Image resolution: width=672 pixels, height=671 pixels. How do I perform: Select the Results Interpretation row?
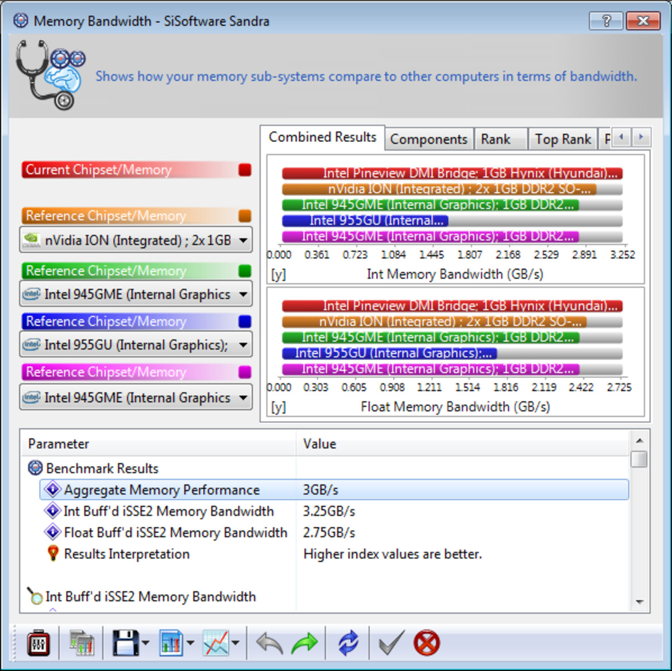[x=334, y=554]
